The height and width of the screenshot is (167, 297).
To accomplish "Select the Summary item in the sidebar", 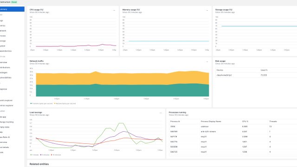I will tap(12, 9).
